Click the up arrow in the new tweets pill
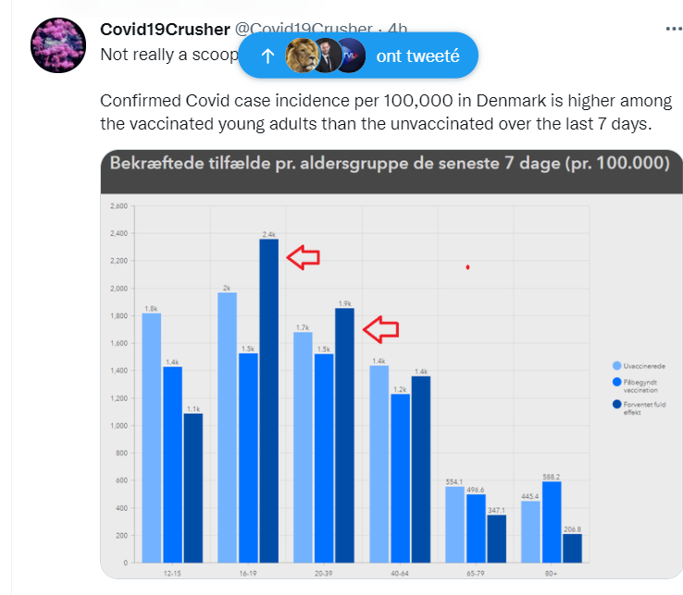 click(267, 56)
